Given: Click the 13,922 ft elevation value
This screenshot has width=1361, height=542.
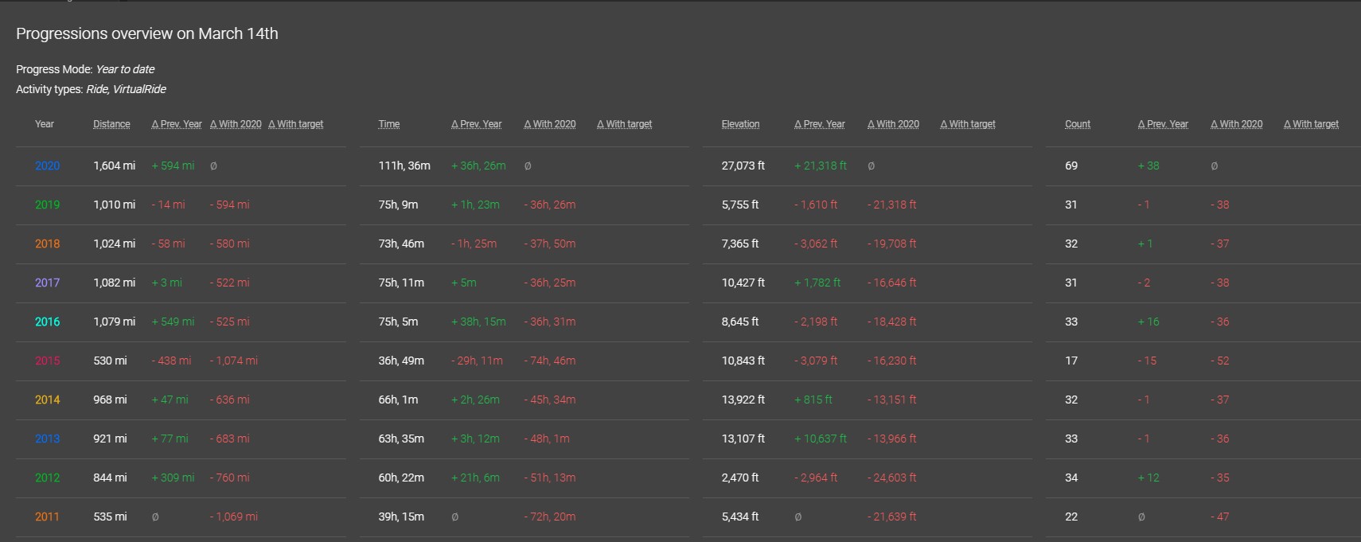Looking at the screenshot, I should [x=743, y=400].
